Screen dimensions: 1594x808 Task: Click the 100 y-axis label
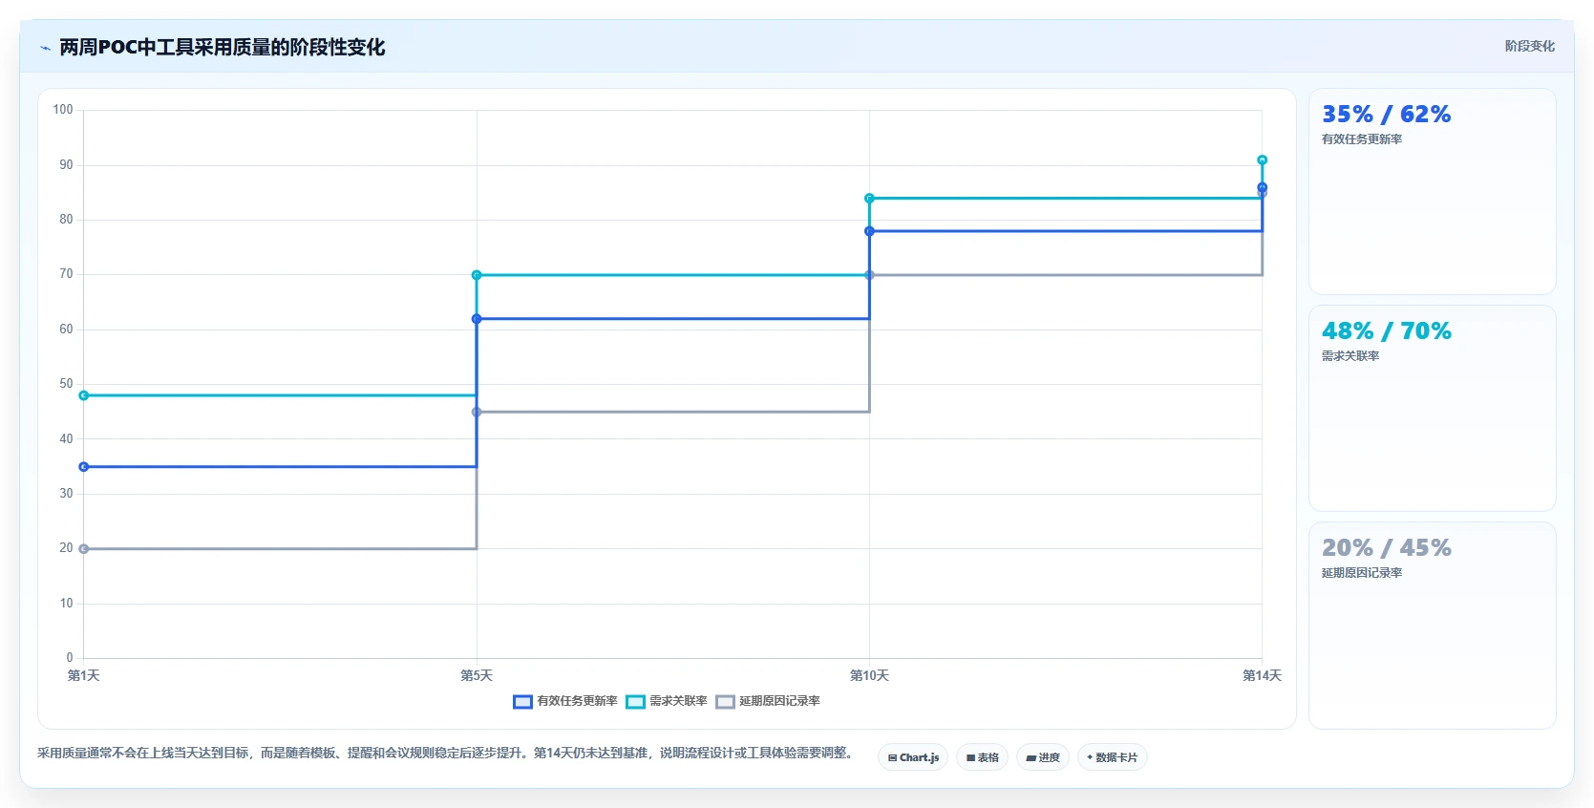point(63,110)
